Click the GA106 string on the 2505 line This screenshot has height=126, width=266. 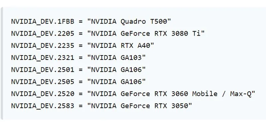coord(116,81)
